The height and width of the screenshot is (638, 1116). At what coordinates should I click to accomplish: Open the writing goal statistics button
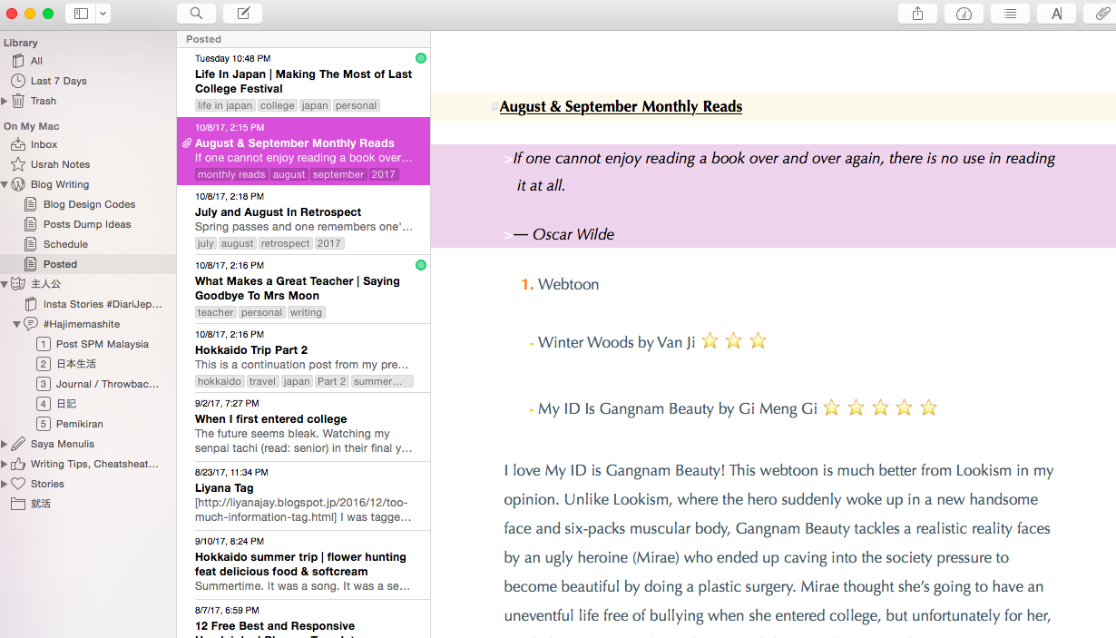964,14
